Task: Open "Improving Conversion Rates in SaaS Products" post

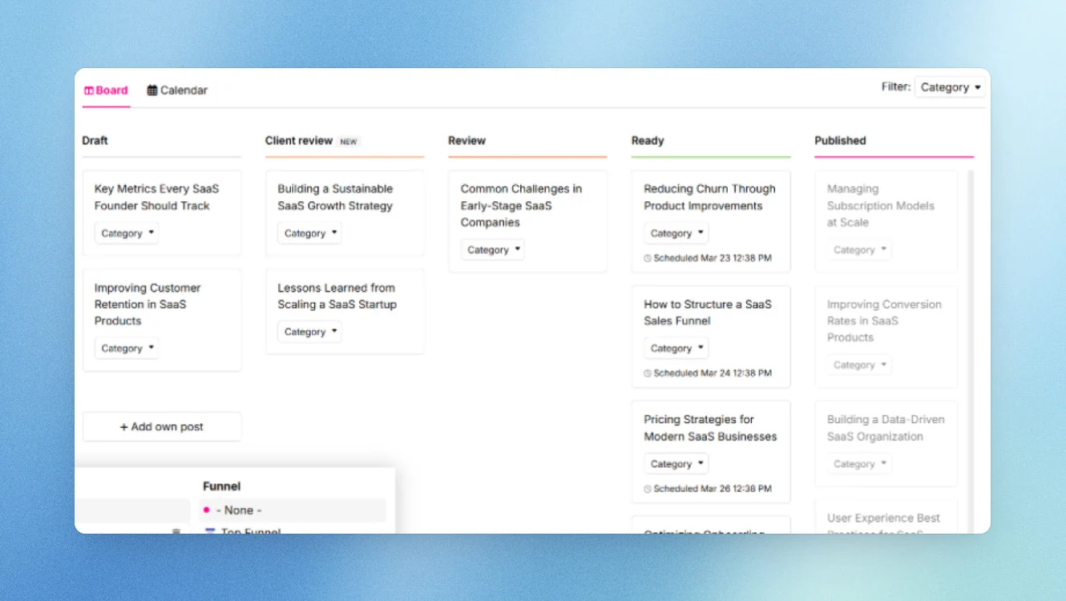Action: [884, 321]
